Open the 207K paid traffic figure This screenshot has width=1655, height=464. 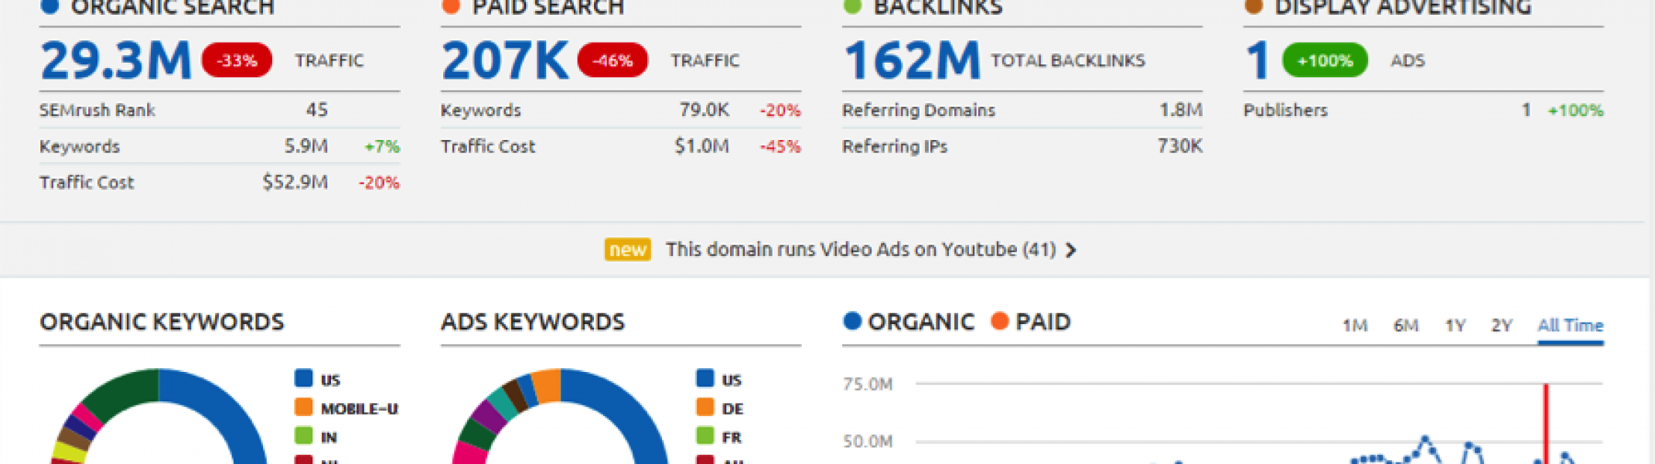click(505, 60)
